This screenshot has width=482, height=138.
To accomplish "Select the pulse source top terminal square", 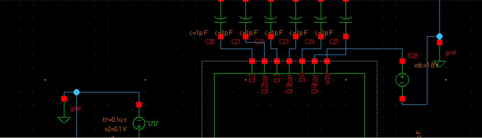I will (139, 104).
